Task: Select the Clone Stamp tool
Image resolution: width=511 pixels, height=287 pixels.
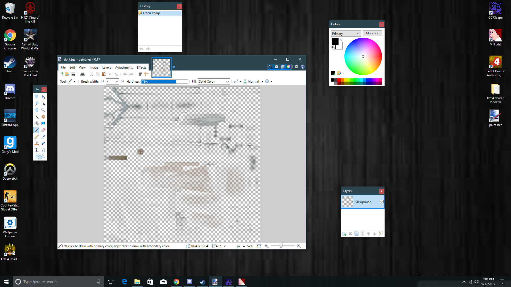Action: (37, 143)
